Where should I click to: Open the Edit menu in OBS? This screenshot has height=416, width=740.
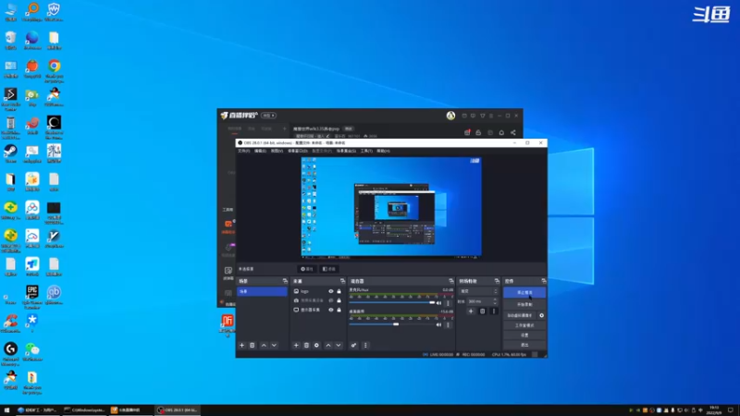click(x=260, y=151)
